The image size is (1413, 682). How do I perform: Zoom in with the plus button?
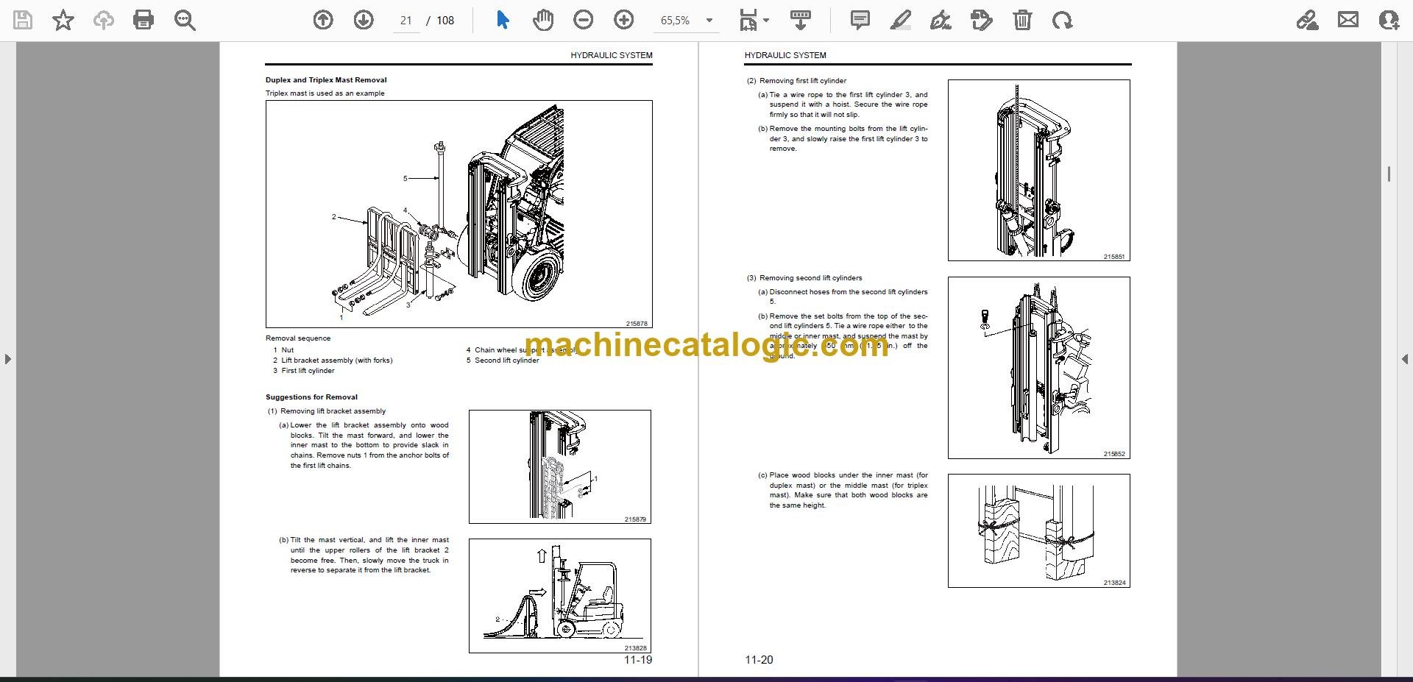click(624, 20)
